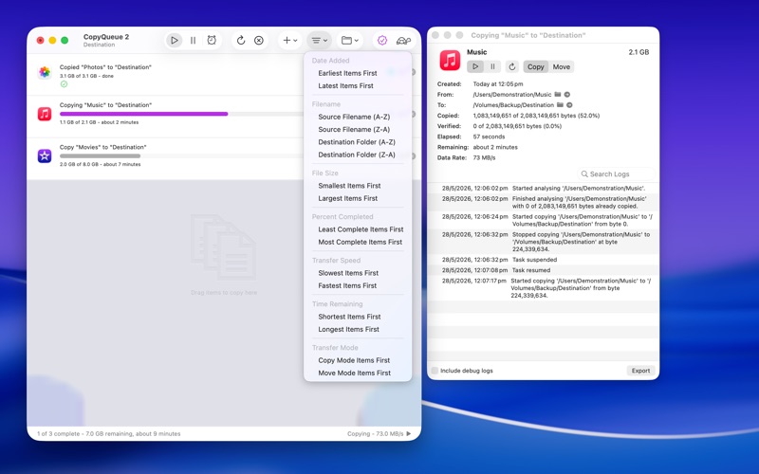Select the Copied "Photos" to "Destination" row
This screenshot has width=759, height=474.
[224, 75]
